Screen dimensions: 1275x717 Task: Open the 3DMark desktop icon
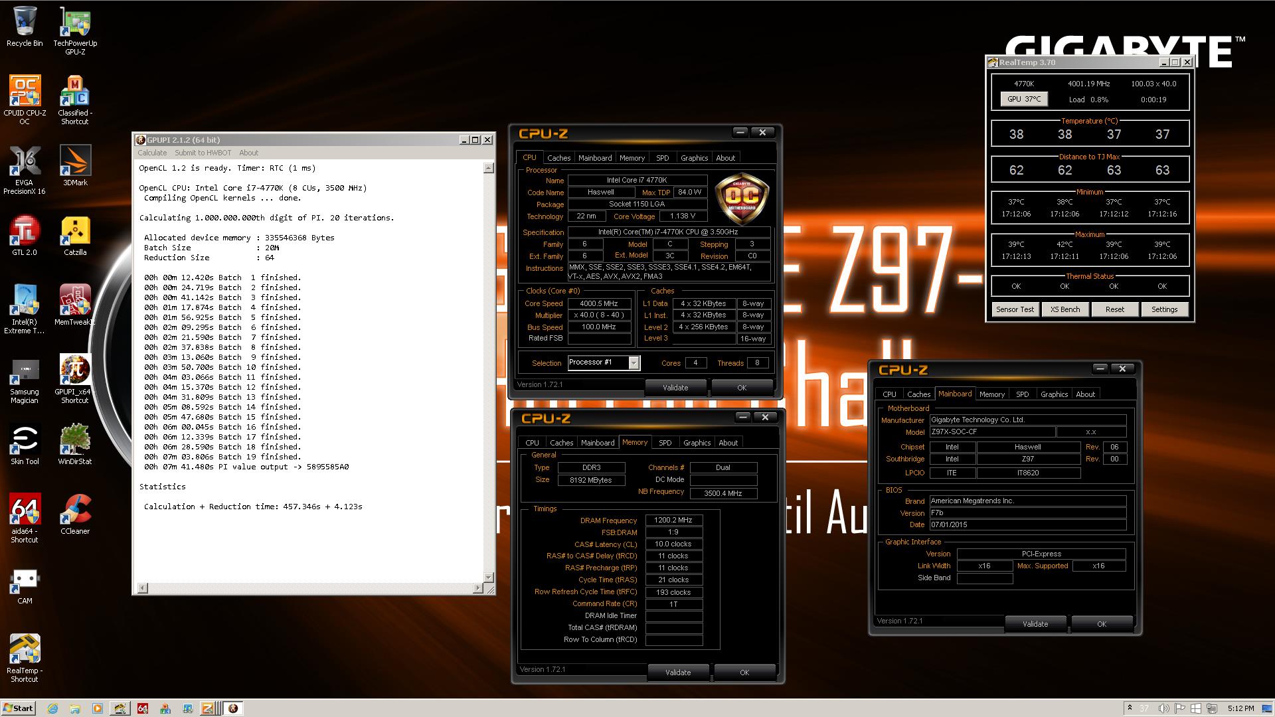tap(75, 166)
